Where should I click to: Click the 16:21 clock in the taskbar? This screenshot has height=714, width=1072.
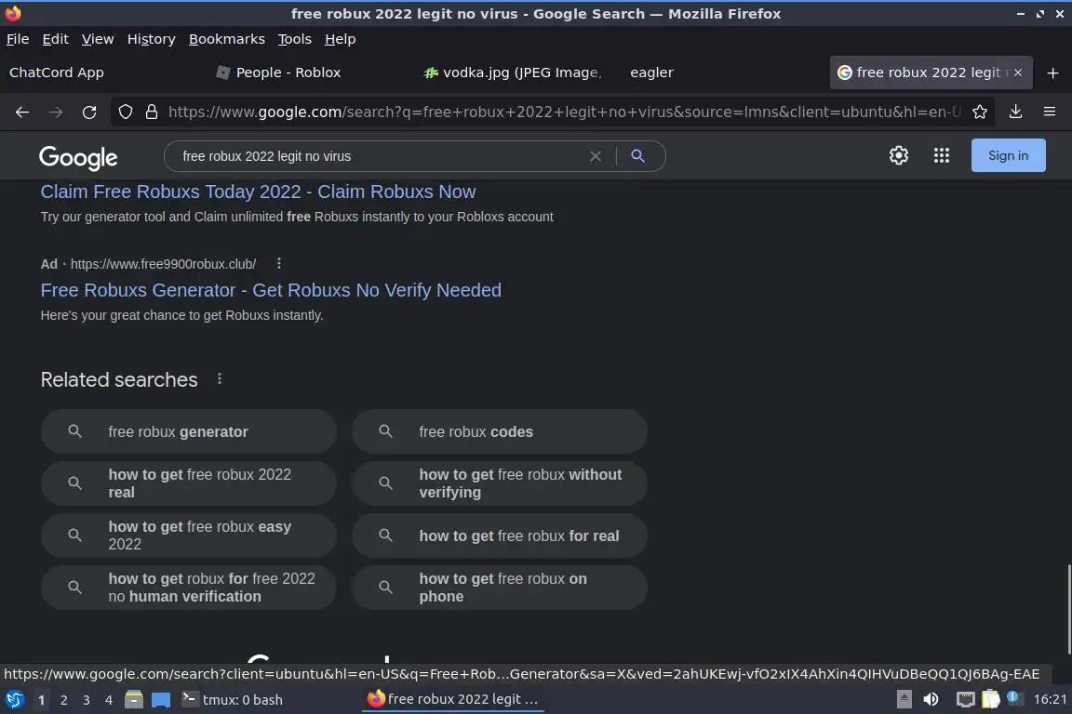(x=1050, y=699)
